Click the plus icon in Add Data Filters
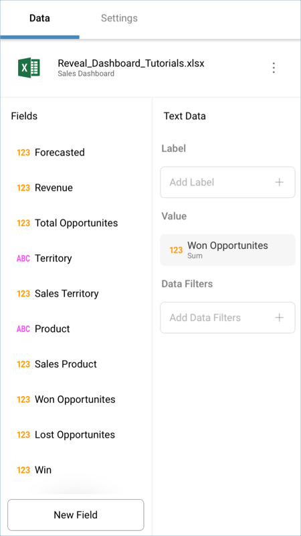This screenshot has width=301, height=536. (x=279, y=318)
